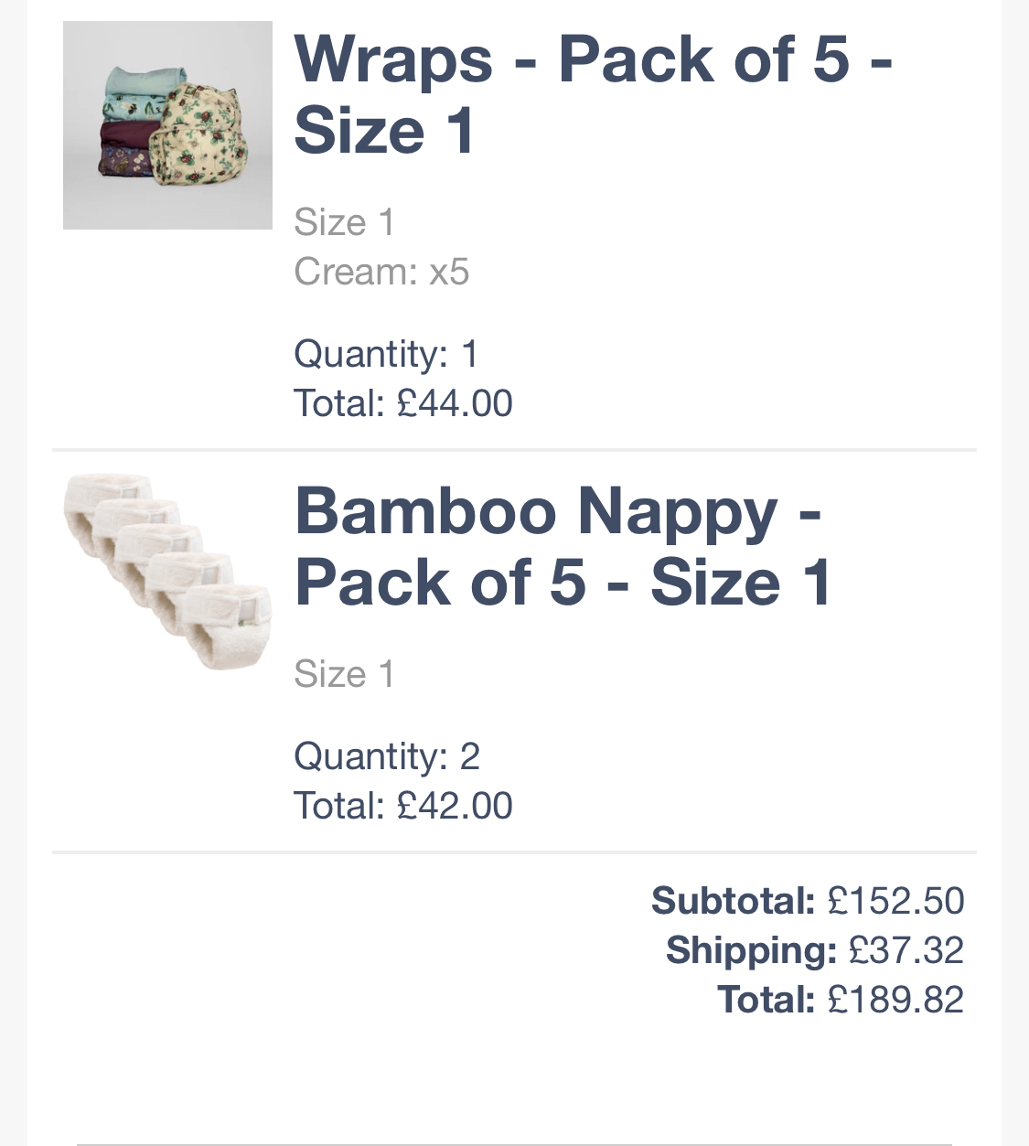This screenshot has width=1029, height=1146.
Task: Click the Subtotal £152.50 amount
Action: tap(895, 901)
